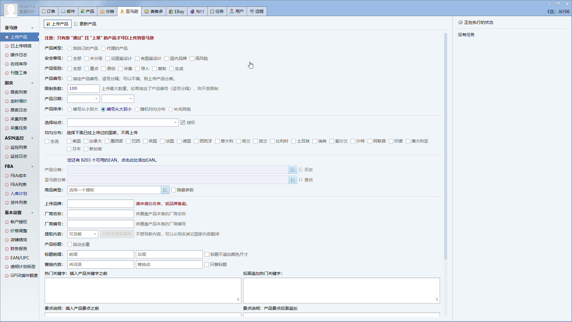This screenshot has width=572, height=322.
Task: Check the 未分级 security level box
Action: click(x=86, y=59)
